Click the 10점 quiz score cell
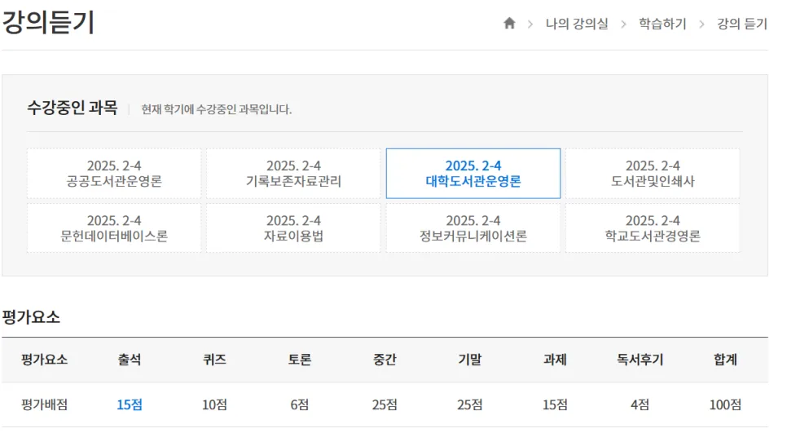This screenshot has height=433, width=787. click(214, 404)
